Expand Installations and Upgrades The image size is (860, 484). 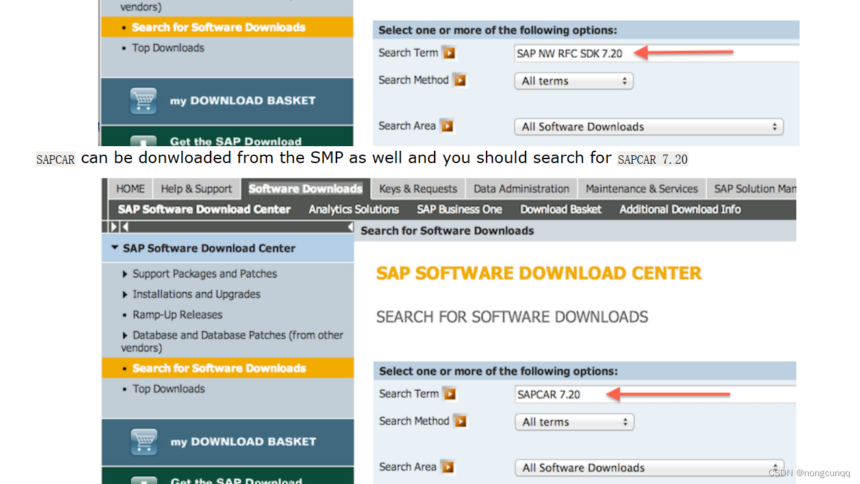click(x=125, y=294)
